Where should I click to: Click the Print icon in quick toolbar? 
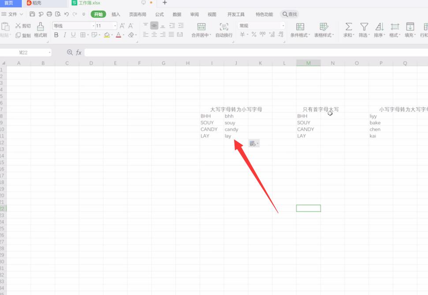coord(49,14)
